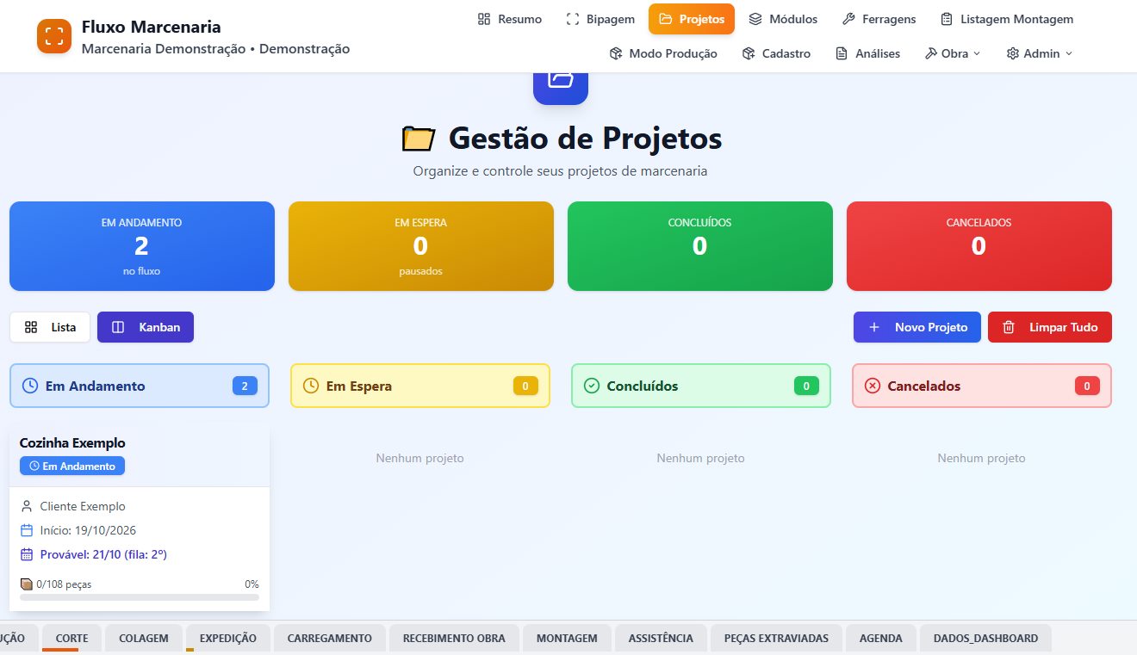Switch to Kanban view
Screen dimensions: 1137x655
pos(146,327)
